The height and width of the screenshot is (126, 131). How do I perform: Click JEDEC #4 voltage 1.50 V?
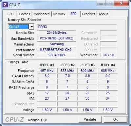(x=108, y=110)
